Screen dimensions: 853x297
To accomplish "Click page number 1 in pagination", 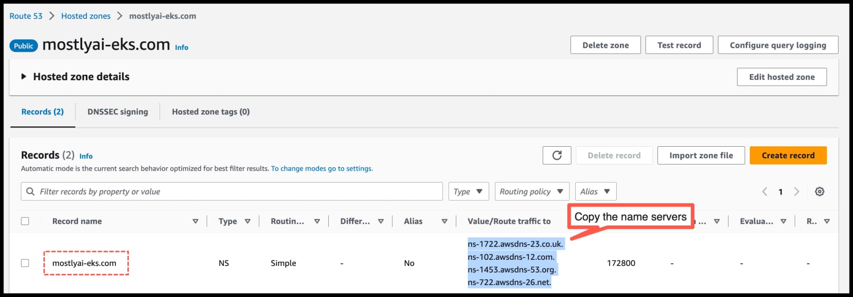I will coord(781,191).
